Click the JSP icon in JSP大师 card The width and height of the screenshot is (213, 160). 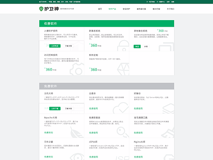pyautogui.click(x=122, y=158)
